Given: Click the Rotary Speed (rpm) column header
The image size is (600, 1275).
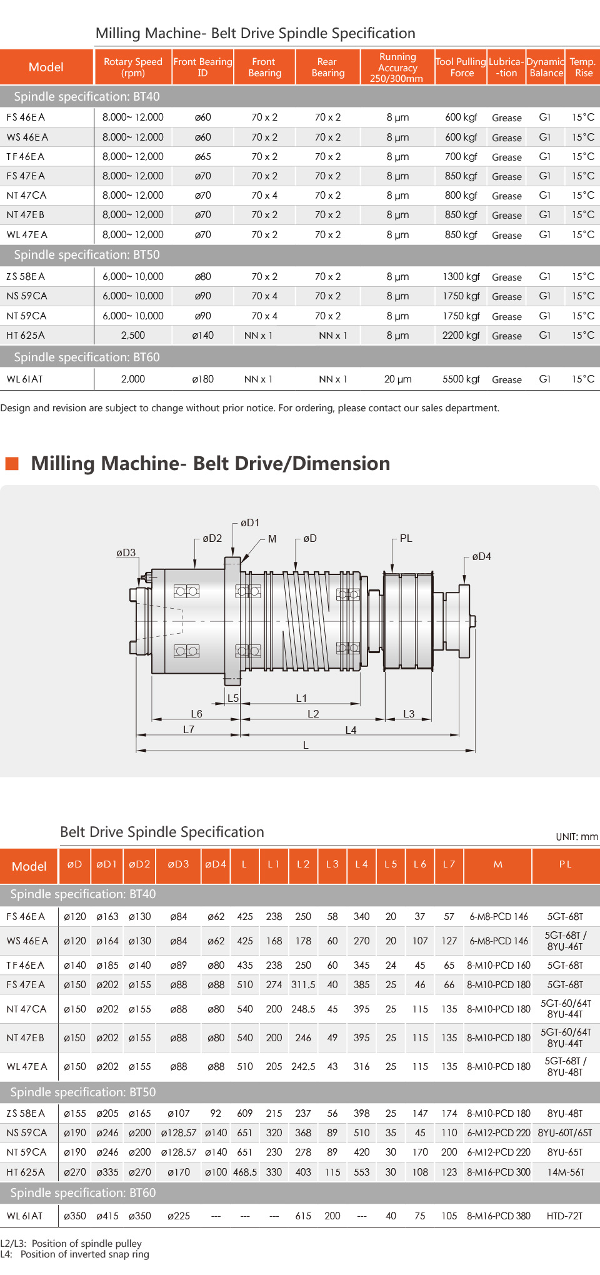Looking at the screenshot, I should click(x=132, y=67).
